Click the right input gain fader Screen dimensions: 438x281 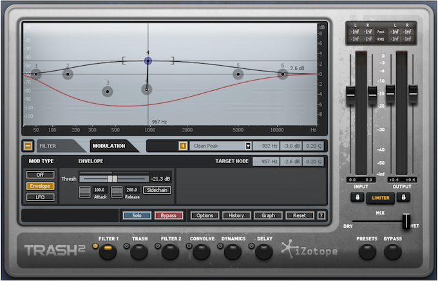[x=372, y=95]
